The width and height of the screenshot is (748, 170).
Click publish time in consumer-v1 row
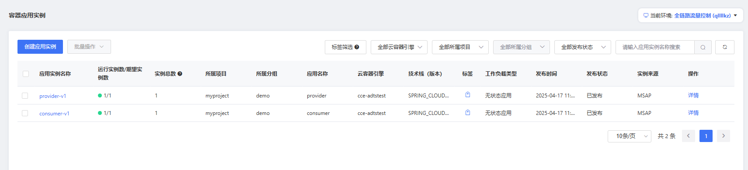555,113
